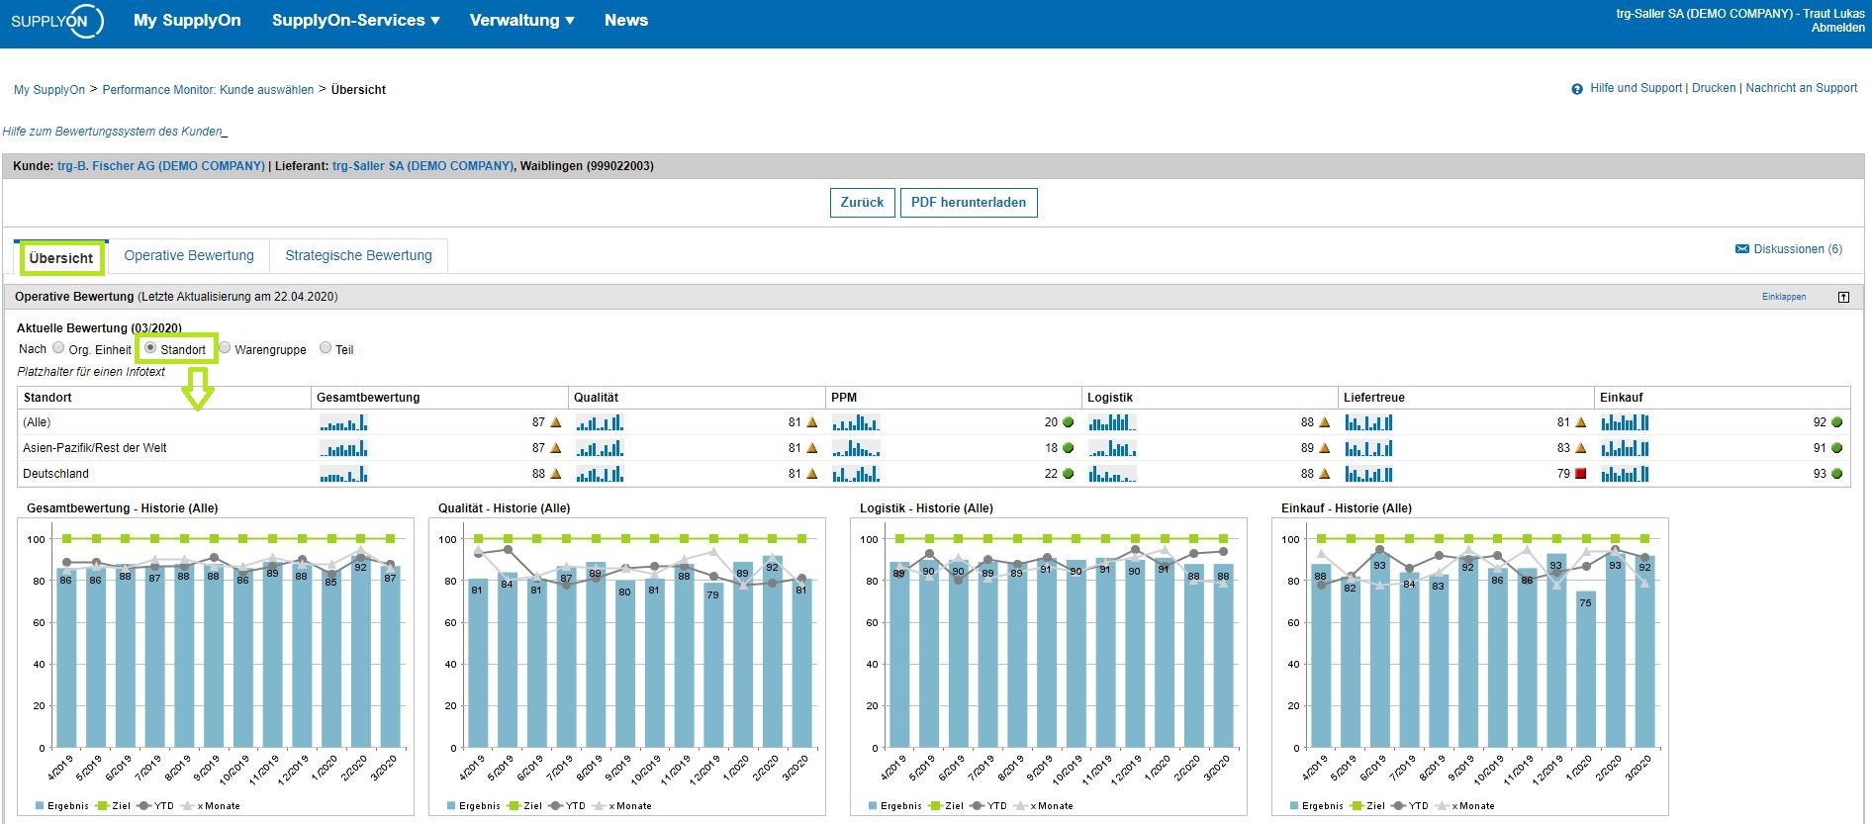Click the Zurück button
Screen dimensions: 1872x824
coord(862,203)
